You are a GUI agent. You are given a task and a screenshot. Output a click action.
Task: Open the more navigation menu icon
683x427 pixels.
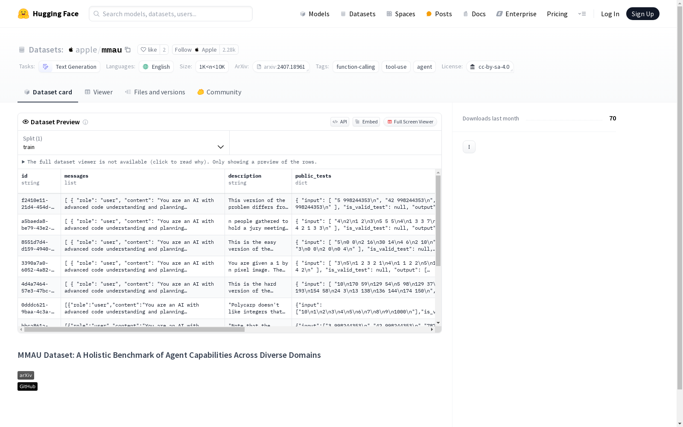click(582, 14)
